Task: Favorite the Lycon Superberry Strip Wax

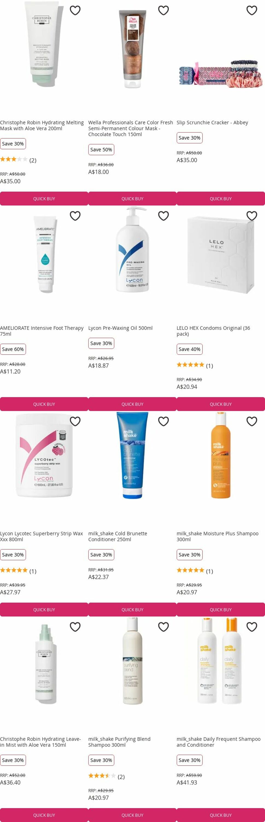Action: (75, 421)
